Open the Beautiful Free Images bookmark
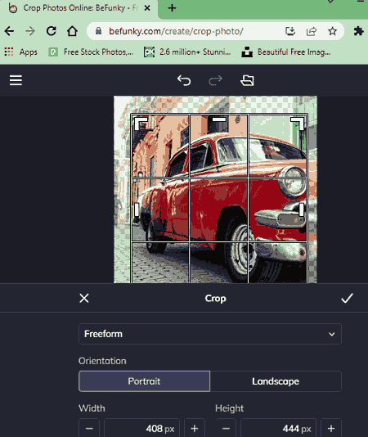Screen dimensions: 368x437 click(286, 52)
